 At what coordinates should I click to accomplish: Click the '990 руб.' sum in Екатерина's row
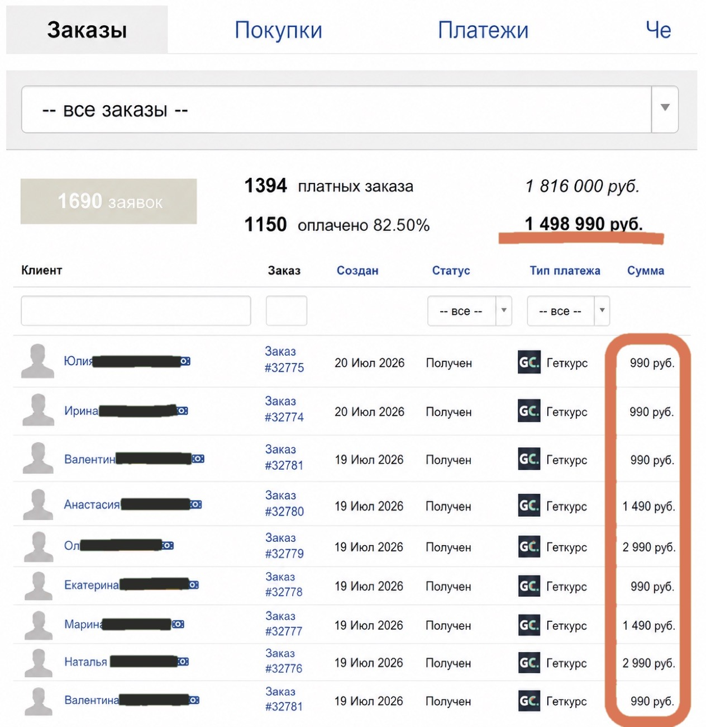tap(652, 587)
